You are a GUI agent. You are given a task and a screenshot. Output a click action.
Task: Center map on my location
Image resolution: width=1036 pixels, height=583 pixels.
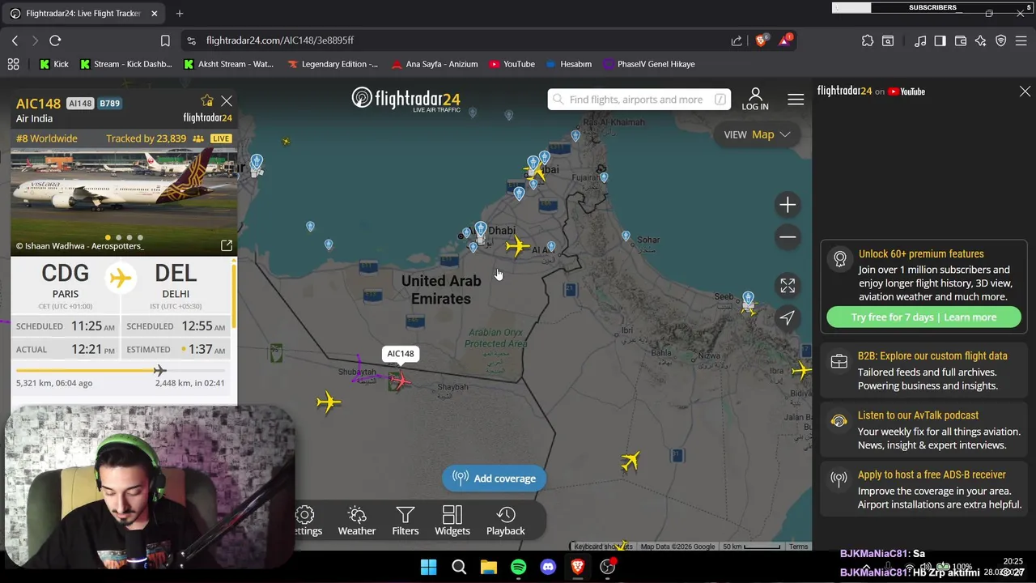click(788, 317)
